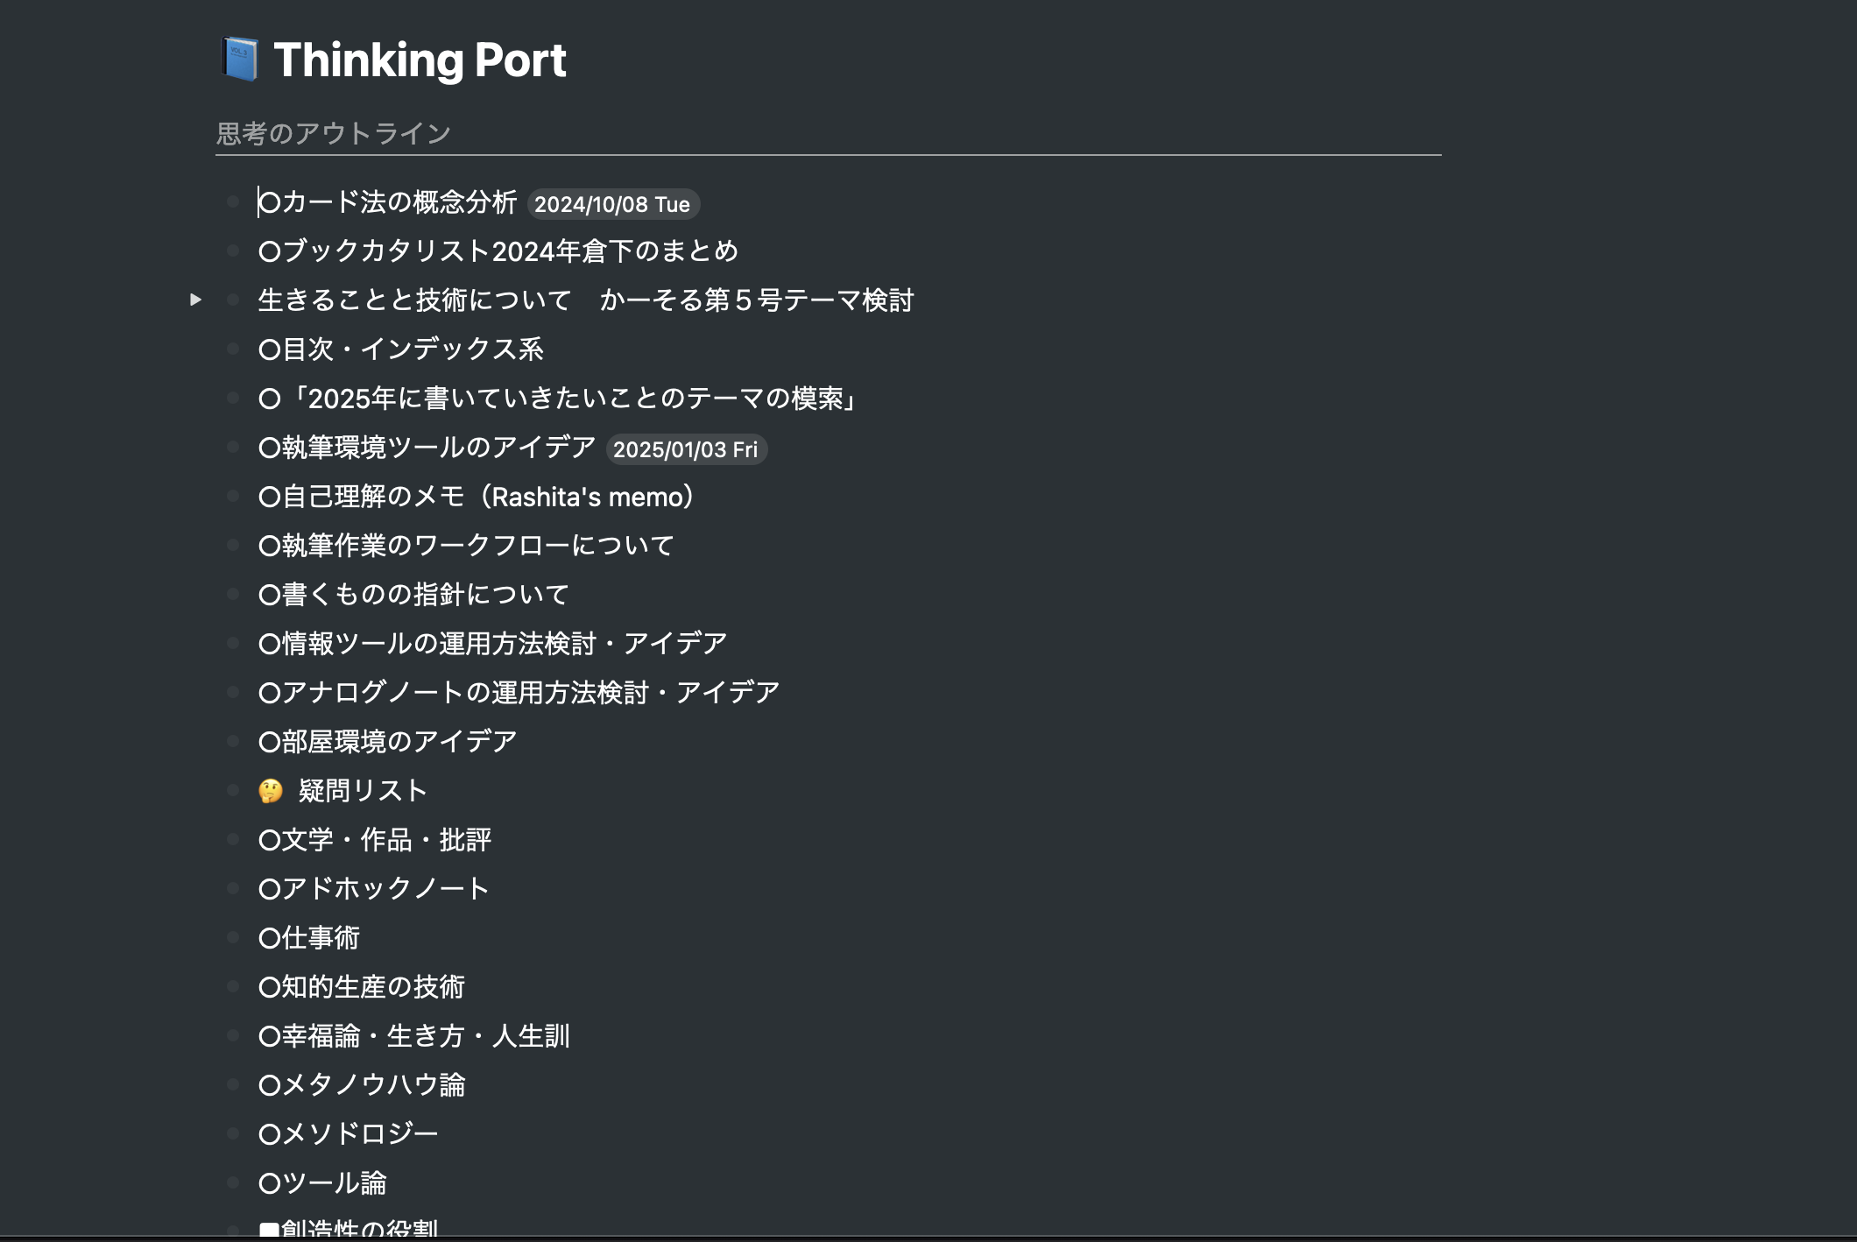Click the bullet beside 〇カード法の概念分析

232,203
